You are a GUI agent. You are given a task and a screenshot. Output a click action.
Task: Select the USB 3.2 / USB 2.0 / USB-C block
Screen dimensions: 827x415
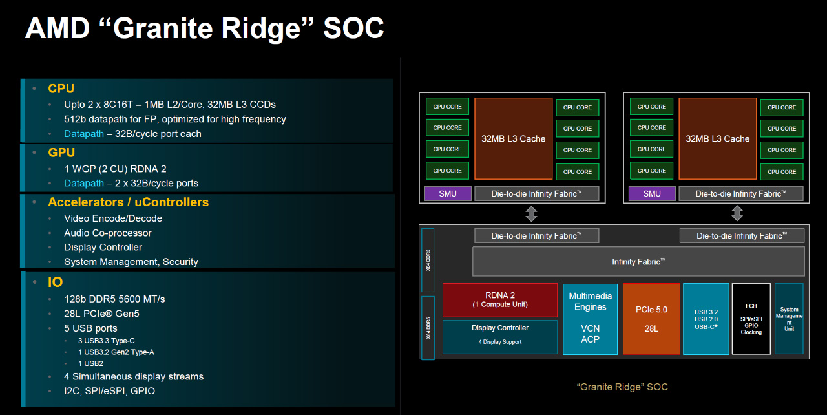pyautogui.click(x=706, y=319)
